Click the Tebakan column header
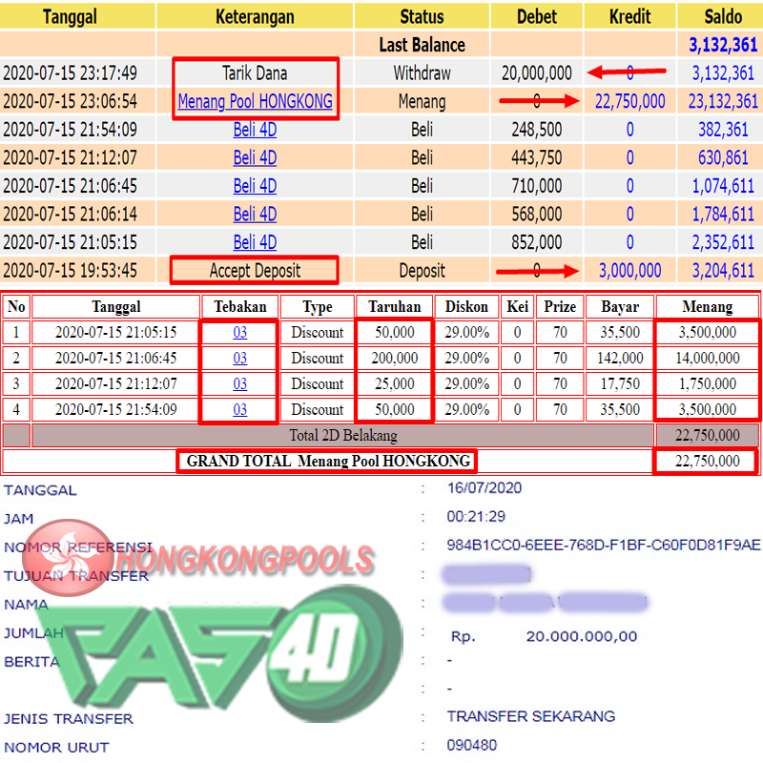Screen dimensions: 763x763 coord(240,306)
